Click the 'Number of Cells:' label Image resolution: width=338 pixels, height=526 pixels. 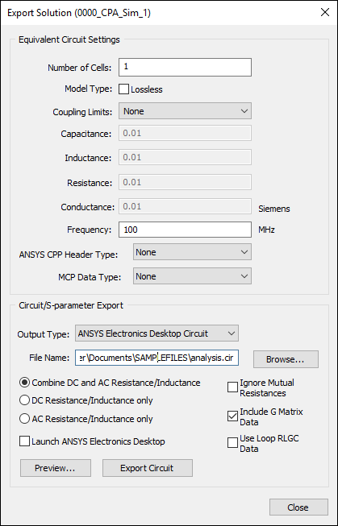point(80,68)
